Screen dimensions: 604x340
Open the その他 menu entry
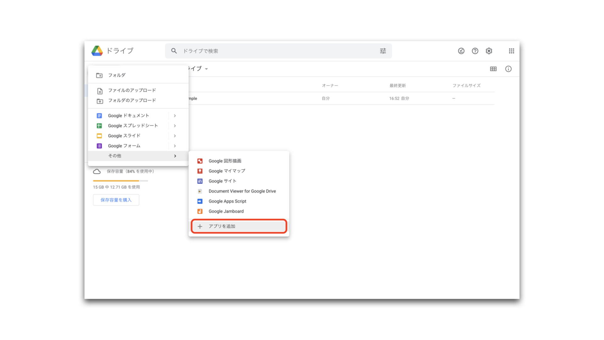click(x=138, y=156)
